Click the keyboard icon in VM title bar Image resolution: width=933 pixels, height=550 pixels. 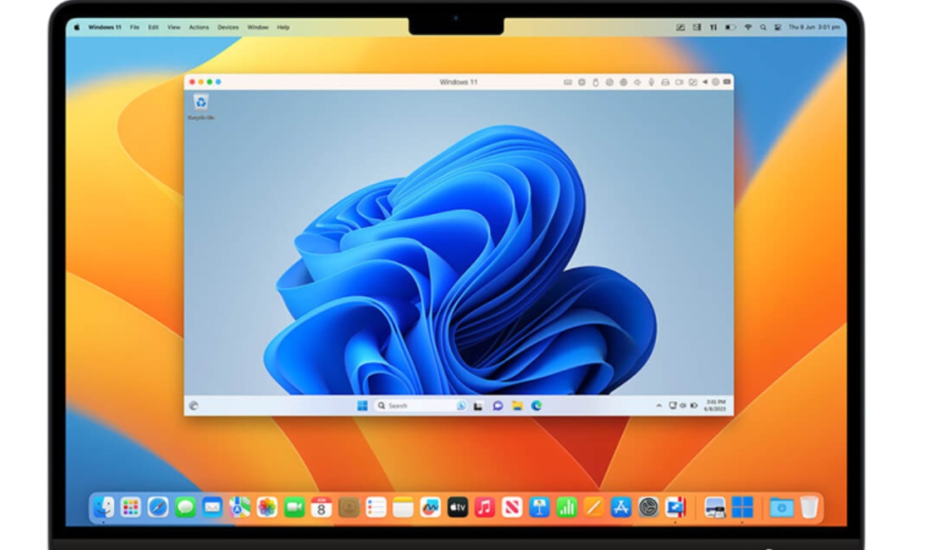(567, 82)
